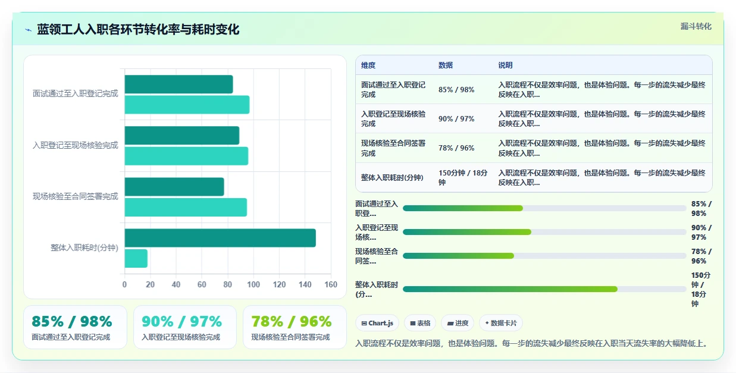The width and height of the screenshot is (736, 373).
Task: Click the dark bar for 现场核验至合同签署完成
Action: 174,187
